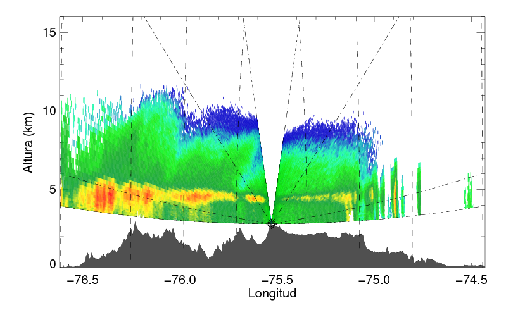The width and height of the screenshot is (532, 310).
Task: Click the −75.5 longitude tick label
Action: tap(277, 280)
